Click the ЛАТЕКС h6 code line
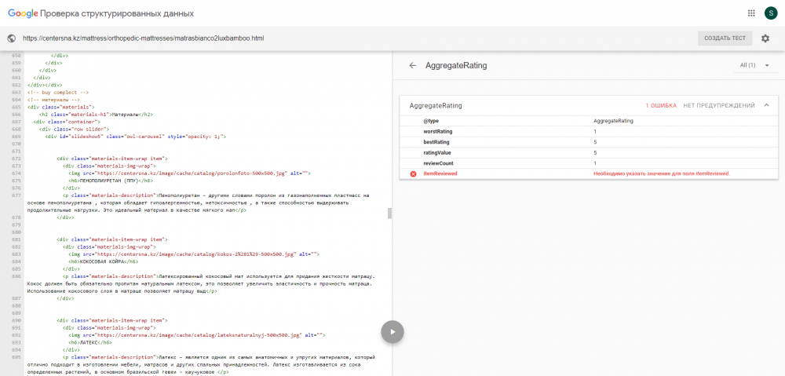 pyautogui.click(x=89, y=342)
